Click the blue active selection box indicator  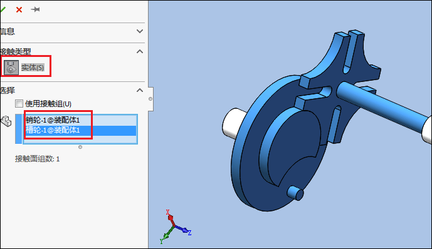tap(18, 129)
